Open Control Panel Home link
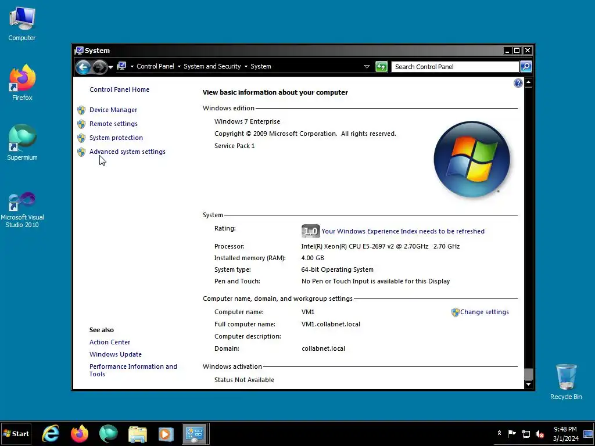Screen dimensions: 595x446 (119, 89)
